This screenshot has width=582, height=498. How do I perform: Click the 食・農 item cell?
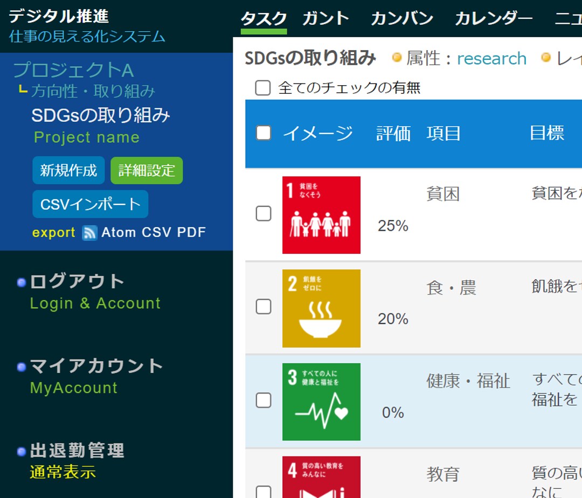[x=452, y=288]
